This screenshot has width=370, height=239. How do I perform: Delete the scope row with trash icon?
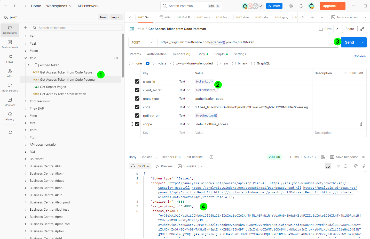361,124
